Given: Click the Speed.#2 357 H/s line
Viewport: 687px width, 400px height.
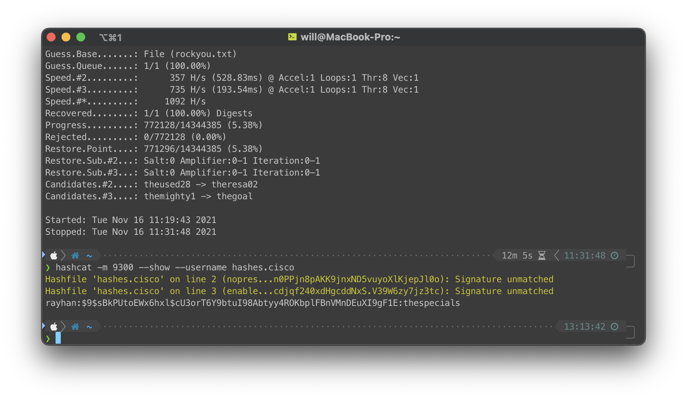Looking at the screenshot, I should click(x=232, y=78).
